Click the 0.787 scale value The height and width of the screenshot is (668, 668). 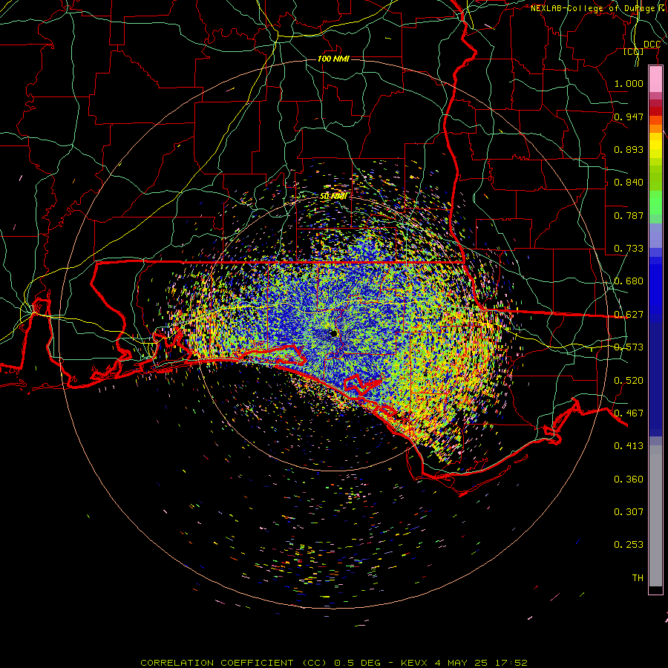point(629,215)
